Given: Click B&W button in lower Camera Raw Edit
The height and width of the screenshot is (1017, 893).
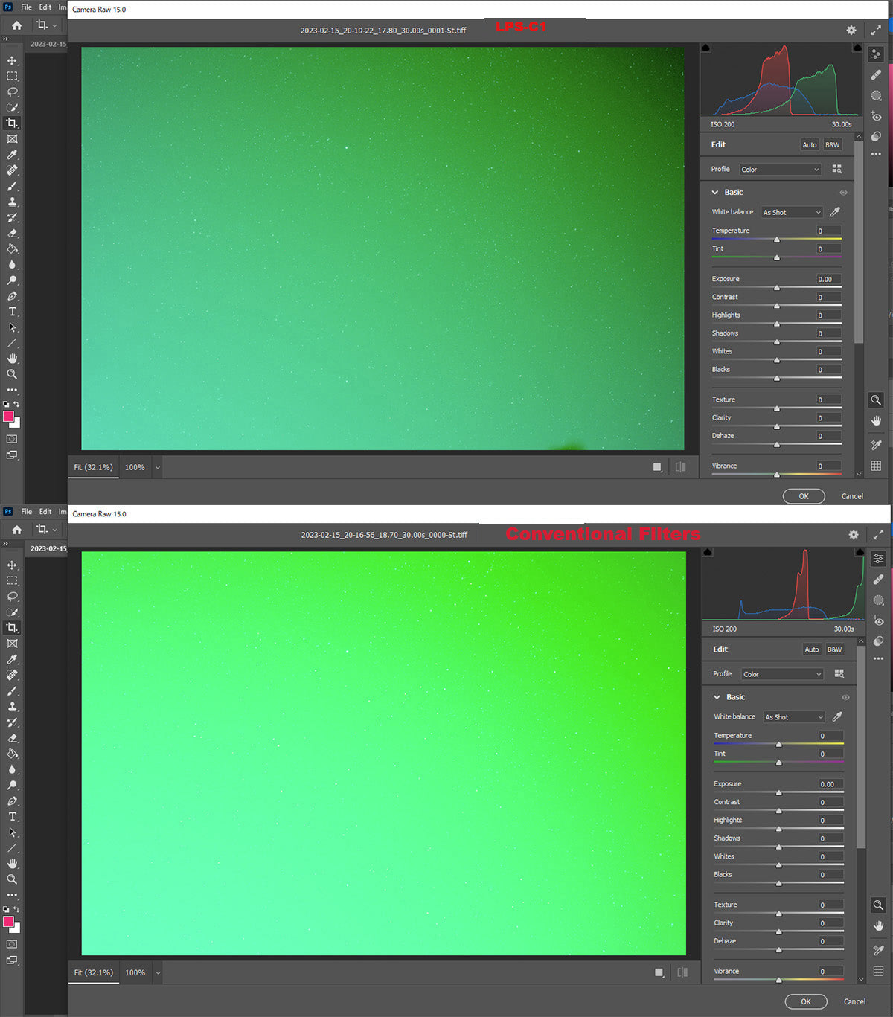Looking at the screenshot, I should click(835, 649).
